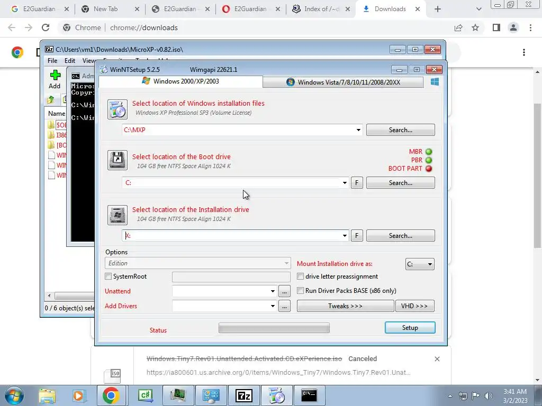Viewport: 542px width, 406px height.
Task: Click Search for Windows installation files
Action: click(x=401, y=130)
